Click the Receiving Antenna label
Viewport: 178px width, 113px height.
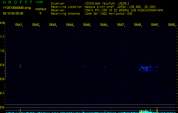[65, 14]
